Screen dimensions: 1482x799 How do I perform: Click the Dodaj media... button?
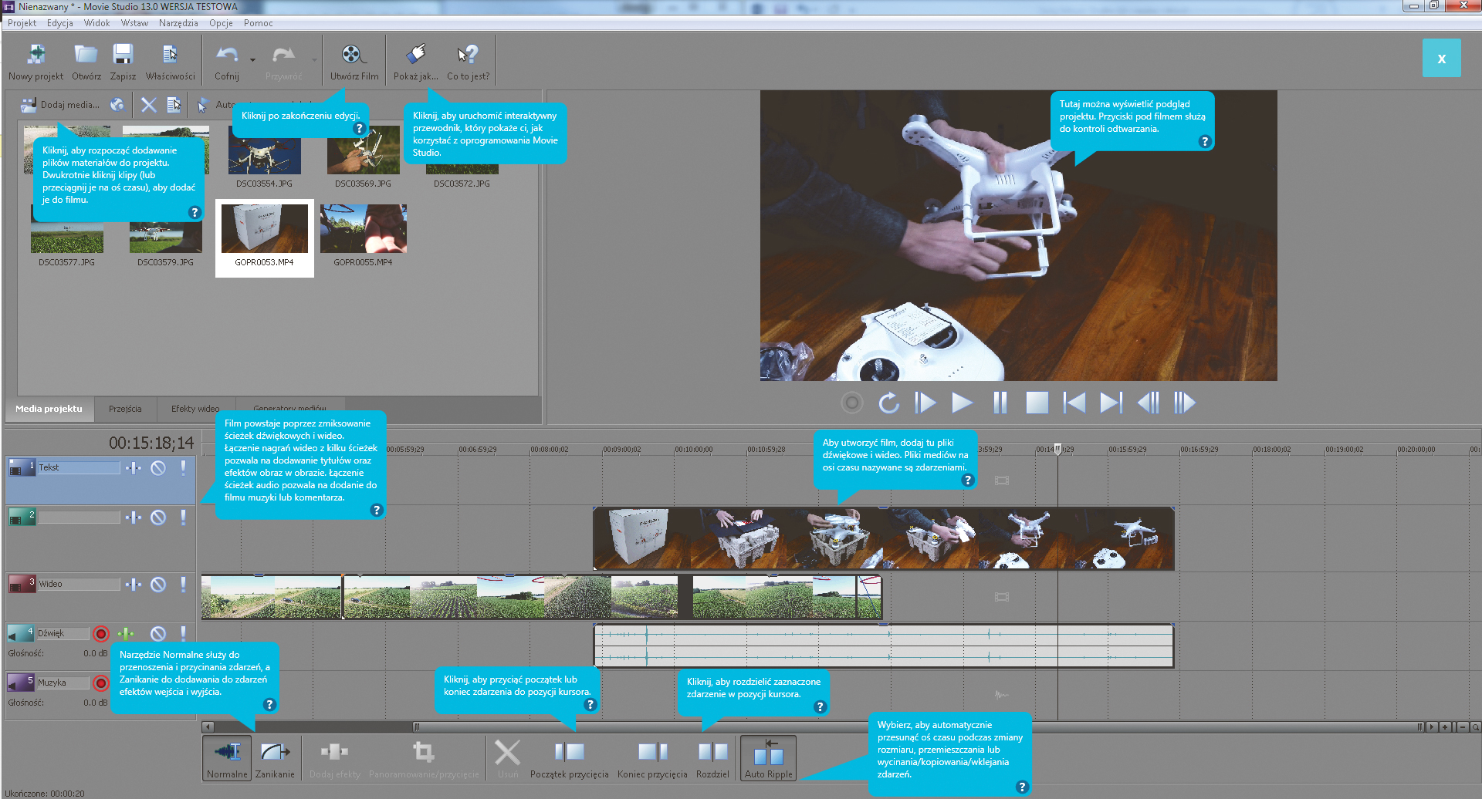pyautogui.click(x=60, y=105)
